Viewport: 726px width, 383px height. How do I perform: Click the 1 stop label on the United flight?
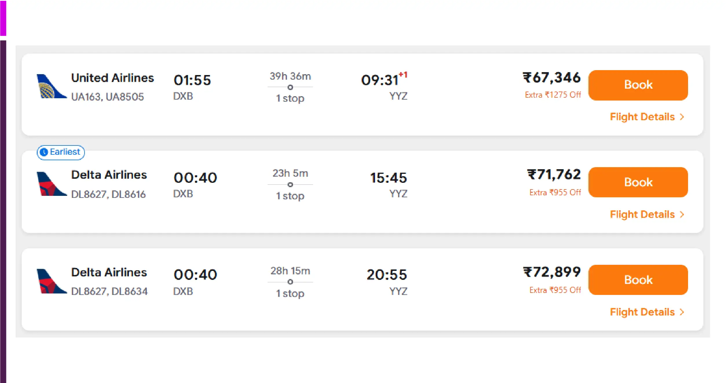click(x=290, y=99)
